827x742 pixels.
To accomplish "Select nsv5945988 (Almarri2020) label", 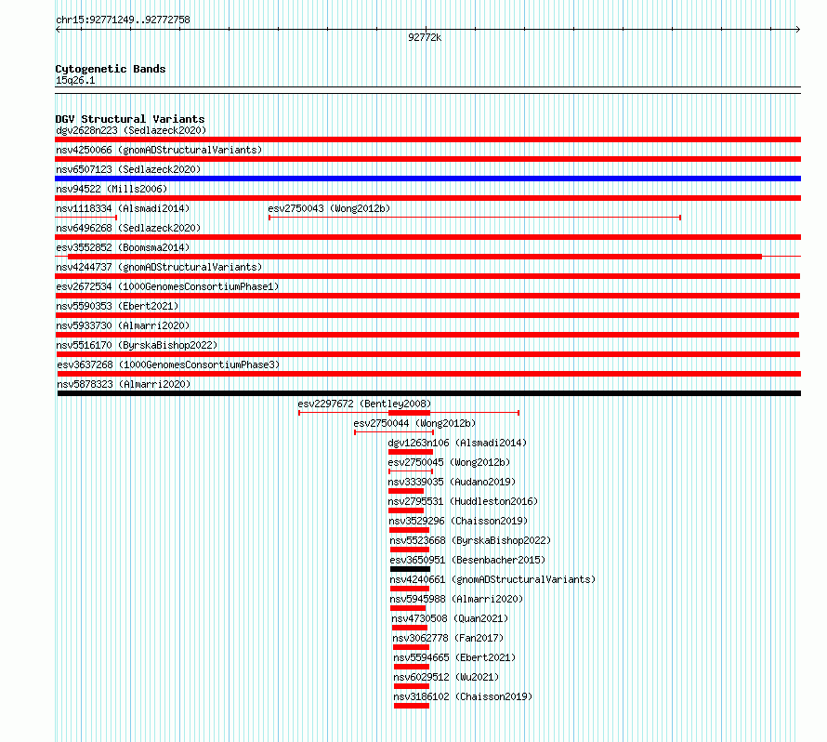I will click(x=456, y=599).
